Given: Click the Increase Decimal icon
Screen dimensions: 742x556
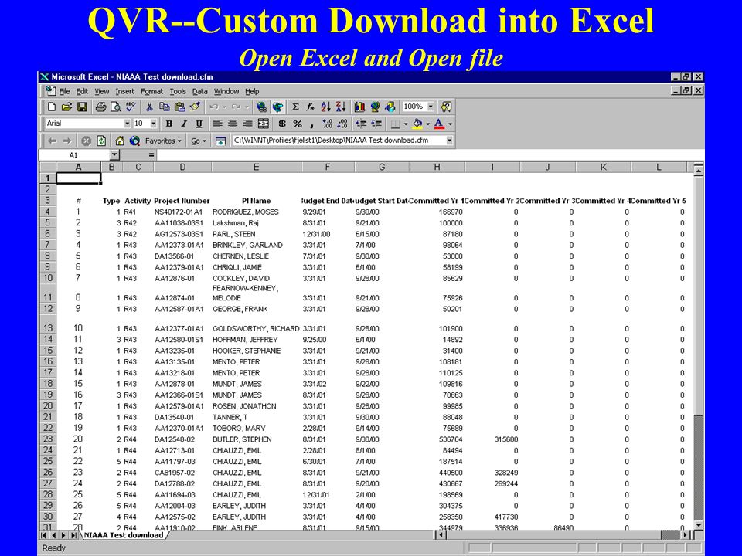Looking at the screenshot, I should (x=327, y=124).
